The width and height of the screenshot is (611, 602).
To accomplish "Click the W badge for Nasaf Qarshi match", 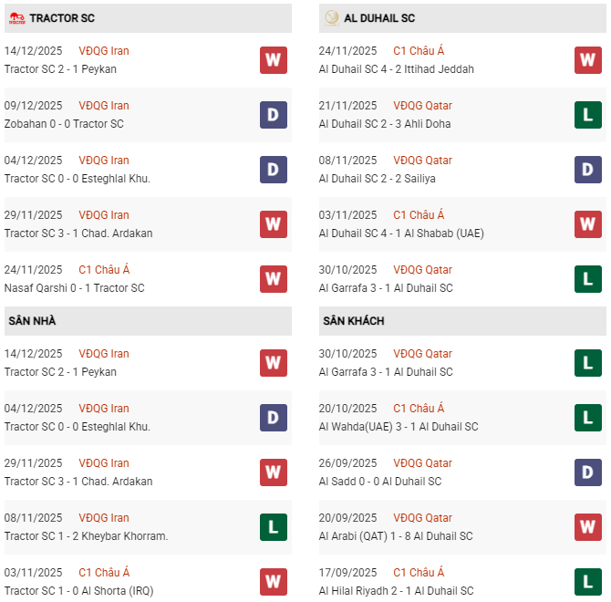I will pos(273,279).
